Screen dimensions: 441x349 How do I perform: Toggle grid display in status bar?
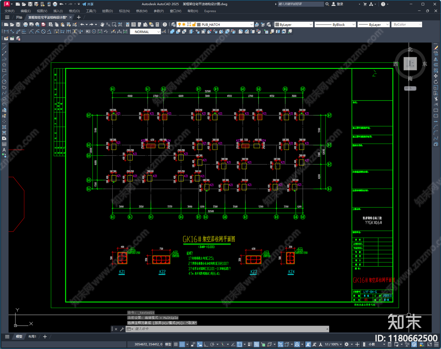176,344
